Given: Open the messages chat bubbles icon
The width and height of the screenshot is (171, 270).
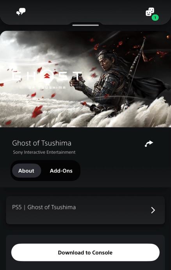Looking at the screenshot, I should 21,12.
